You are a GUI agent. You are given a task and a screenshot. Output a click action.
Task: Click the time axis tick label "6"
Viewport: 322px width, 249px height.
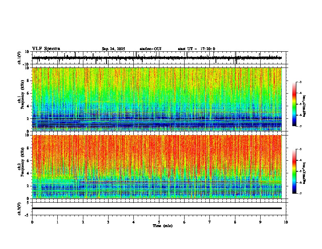(185, 222)
